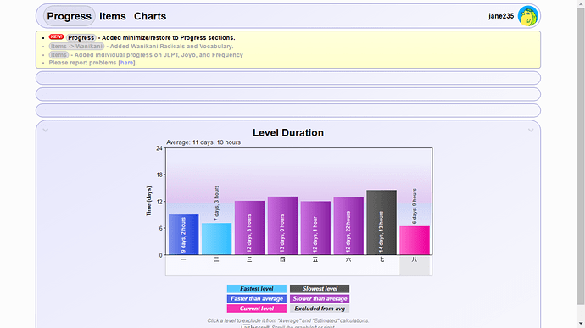Toggle the fastest level 二 bar exclusion

pos(216,239)
